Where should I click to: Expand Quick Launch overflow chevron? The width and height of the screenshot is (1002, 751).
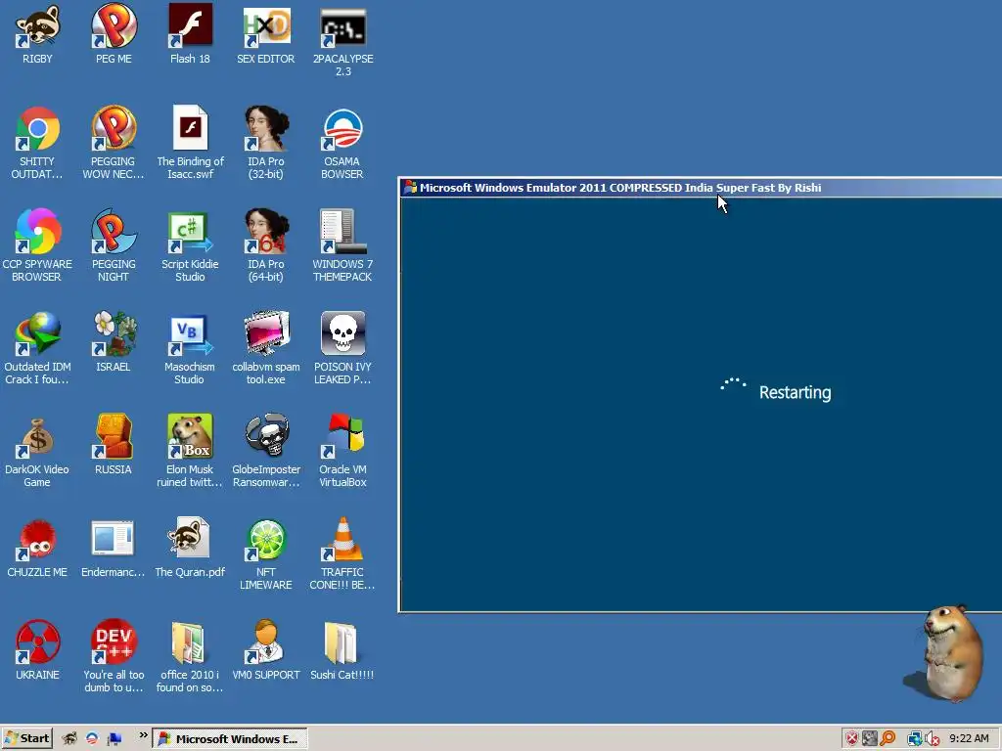[x=143, y=735]
